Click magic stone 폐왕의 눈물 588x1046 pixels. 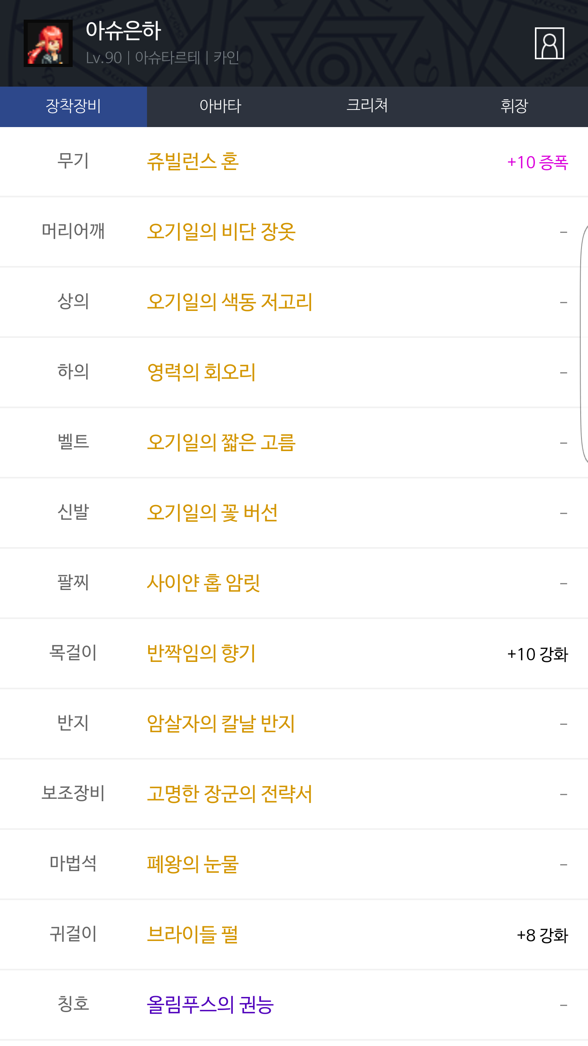[193, 865]
